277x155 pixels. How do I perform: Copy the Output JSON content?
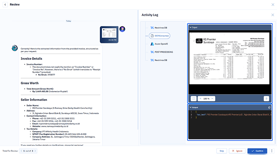click(269, 107)
